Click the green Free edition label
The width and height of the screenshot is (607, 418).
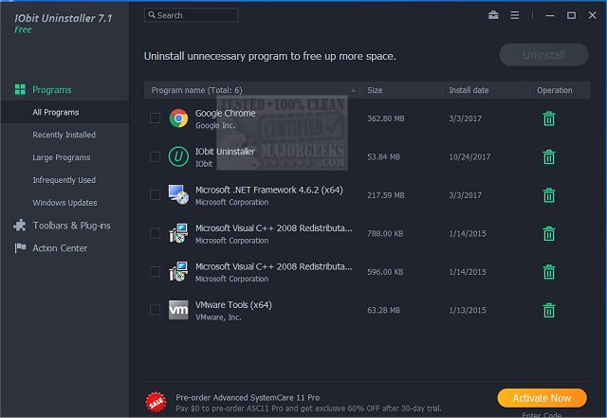(23, 29)
